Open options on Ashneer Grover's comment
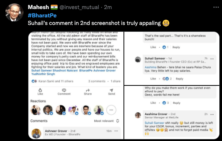Image resolution: width=222 pixels, height=141 pixels. coord(116,131)
